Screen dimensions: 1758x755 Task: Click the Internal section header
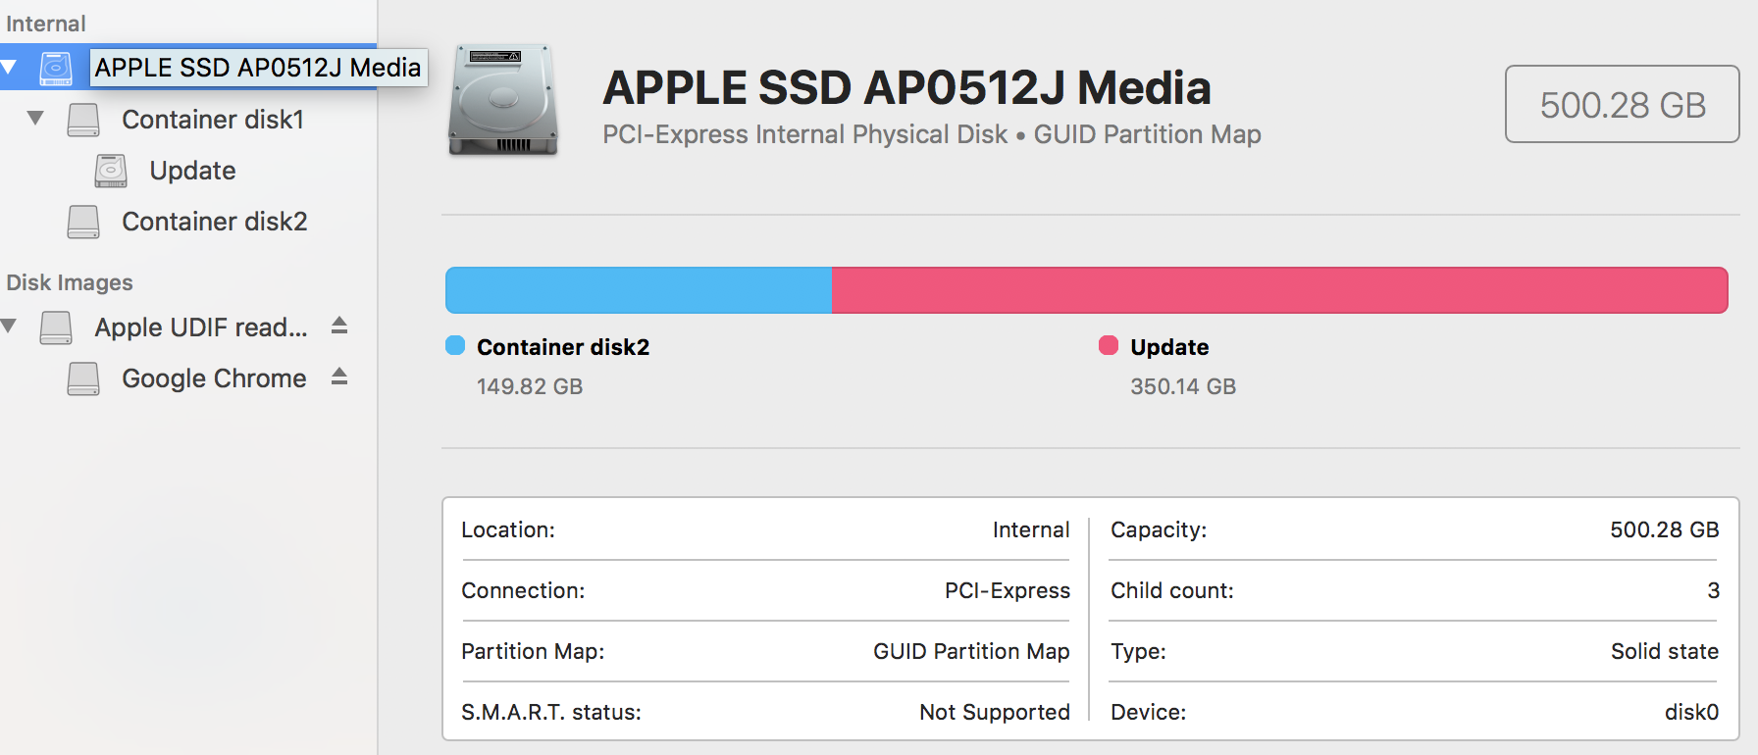(x=46, y=22)
